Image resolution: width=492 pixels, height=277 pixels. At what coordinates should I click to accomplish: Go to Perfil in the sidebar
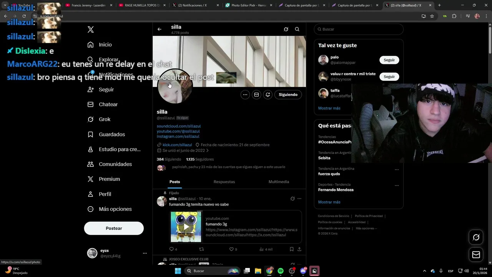(99, 194)
